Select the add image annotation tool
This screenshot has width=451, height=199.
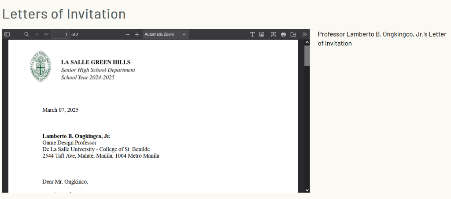[262, 34]
